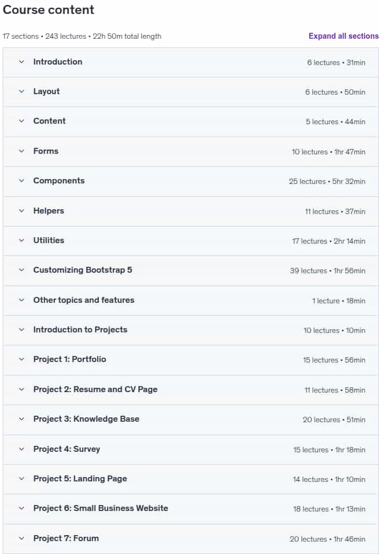Select Project 3: Knowledge Base heading
This screenshot has height=554, width=379.
(x=86, y=419)
